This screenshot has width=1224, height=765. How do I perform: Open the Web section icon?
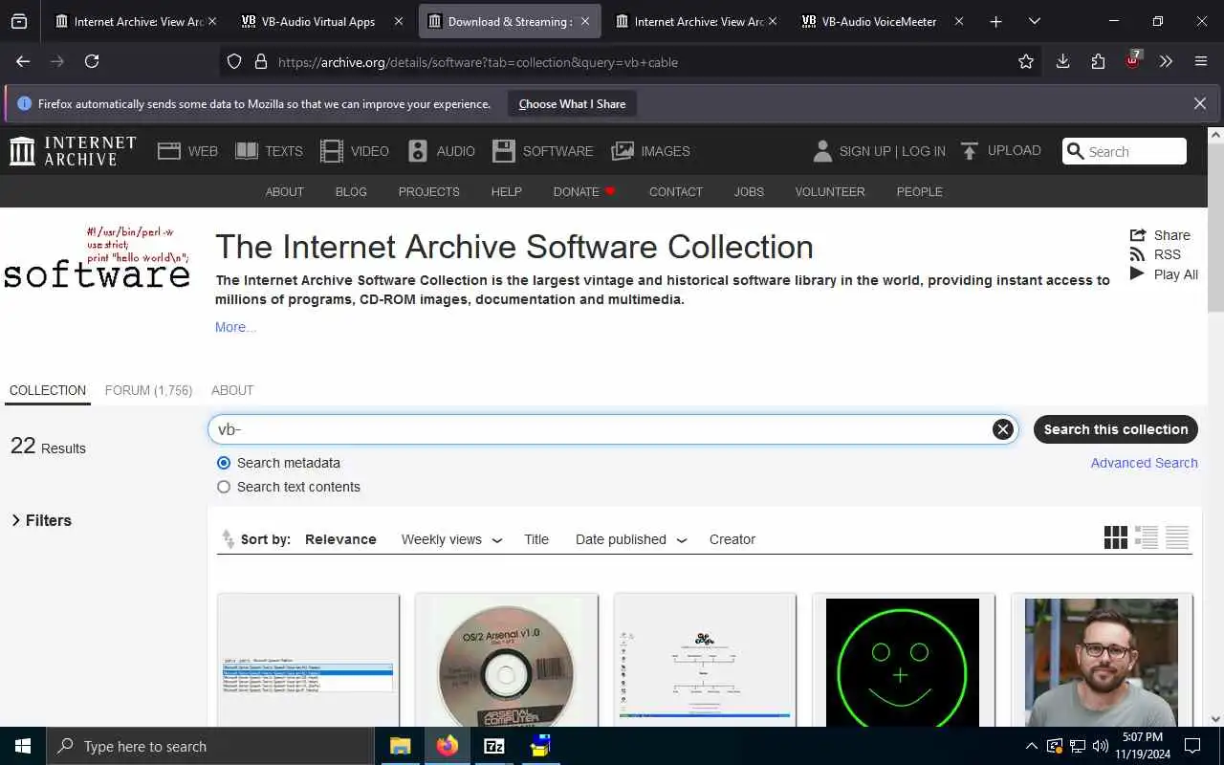point(169,151)
